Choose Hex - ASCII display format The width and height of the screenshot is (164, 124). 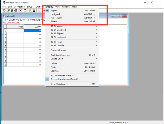57,17
